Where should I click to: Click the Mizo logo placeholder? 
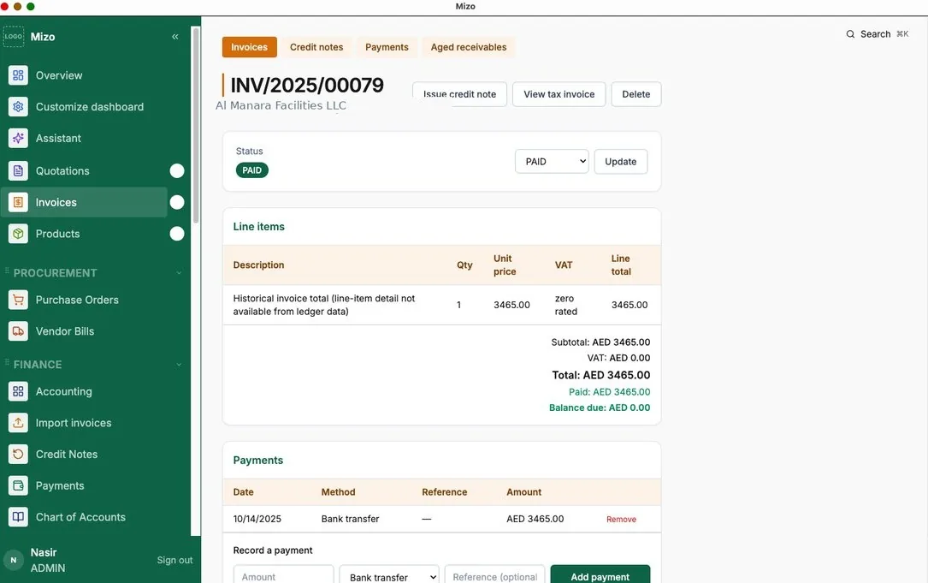[14, 36]
